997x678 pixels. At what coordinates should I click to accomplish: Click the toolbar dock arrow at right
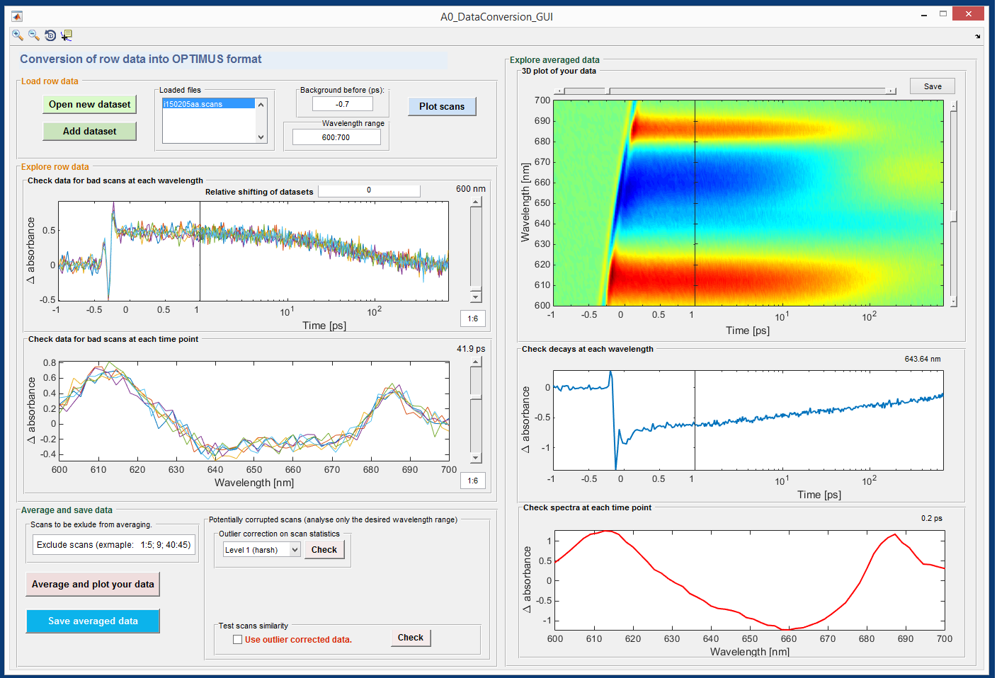978,35
